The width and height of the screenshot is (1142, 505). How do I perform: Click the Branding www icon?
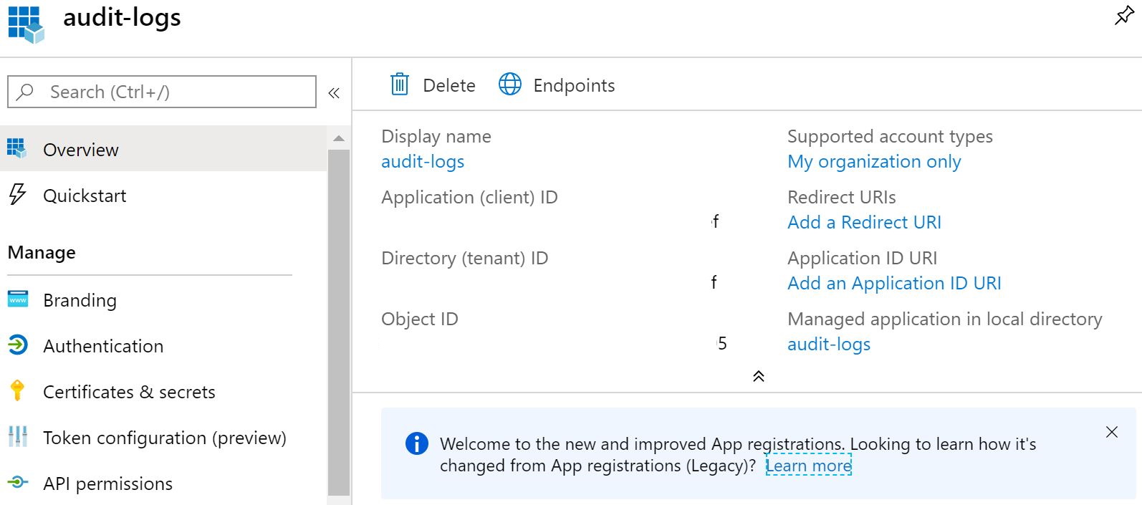pos(17,299)
